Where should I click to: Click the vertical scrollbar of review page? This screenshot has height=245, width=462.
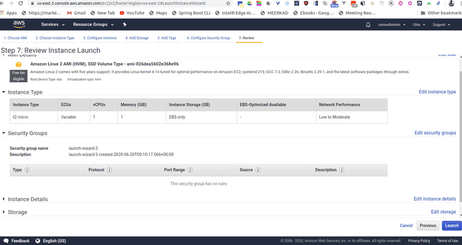[460, 135]
